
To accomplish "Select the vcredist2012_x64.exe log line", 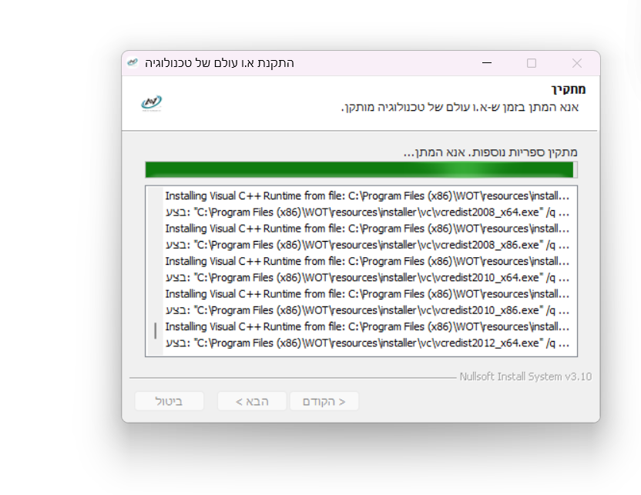I will pos(367,343).
